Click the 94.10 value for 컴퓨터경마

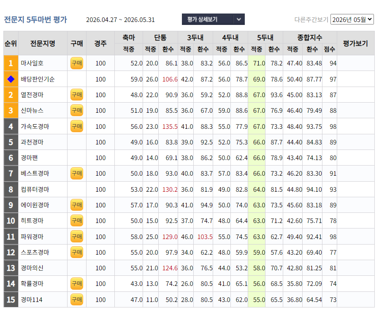click(314, 190)
